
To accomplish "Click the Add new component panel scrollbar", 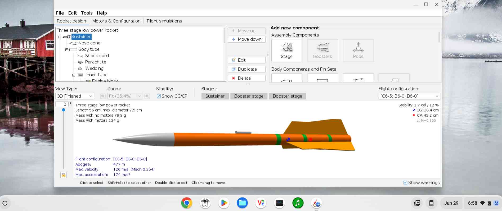I will click(439, 37).
